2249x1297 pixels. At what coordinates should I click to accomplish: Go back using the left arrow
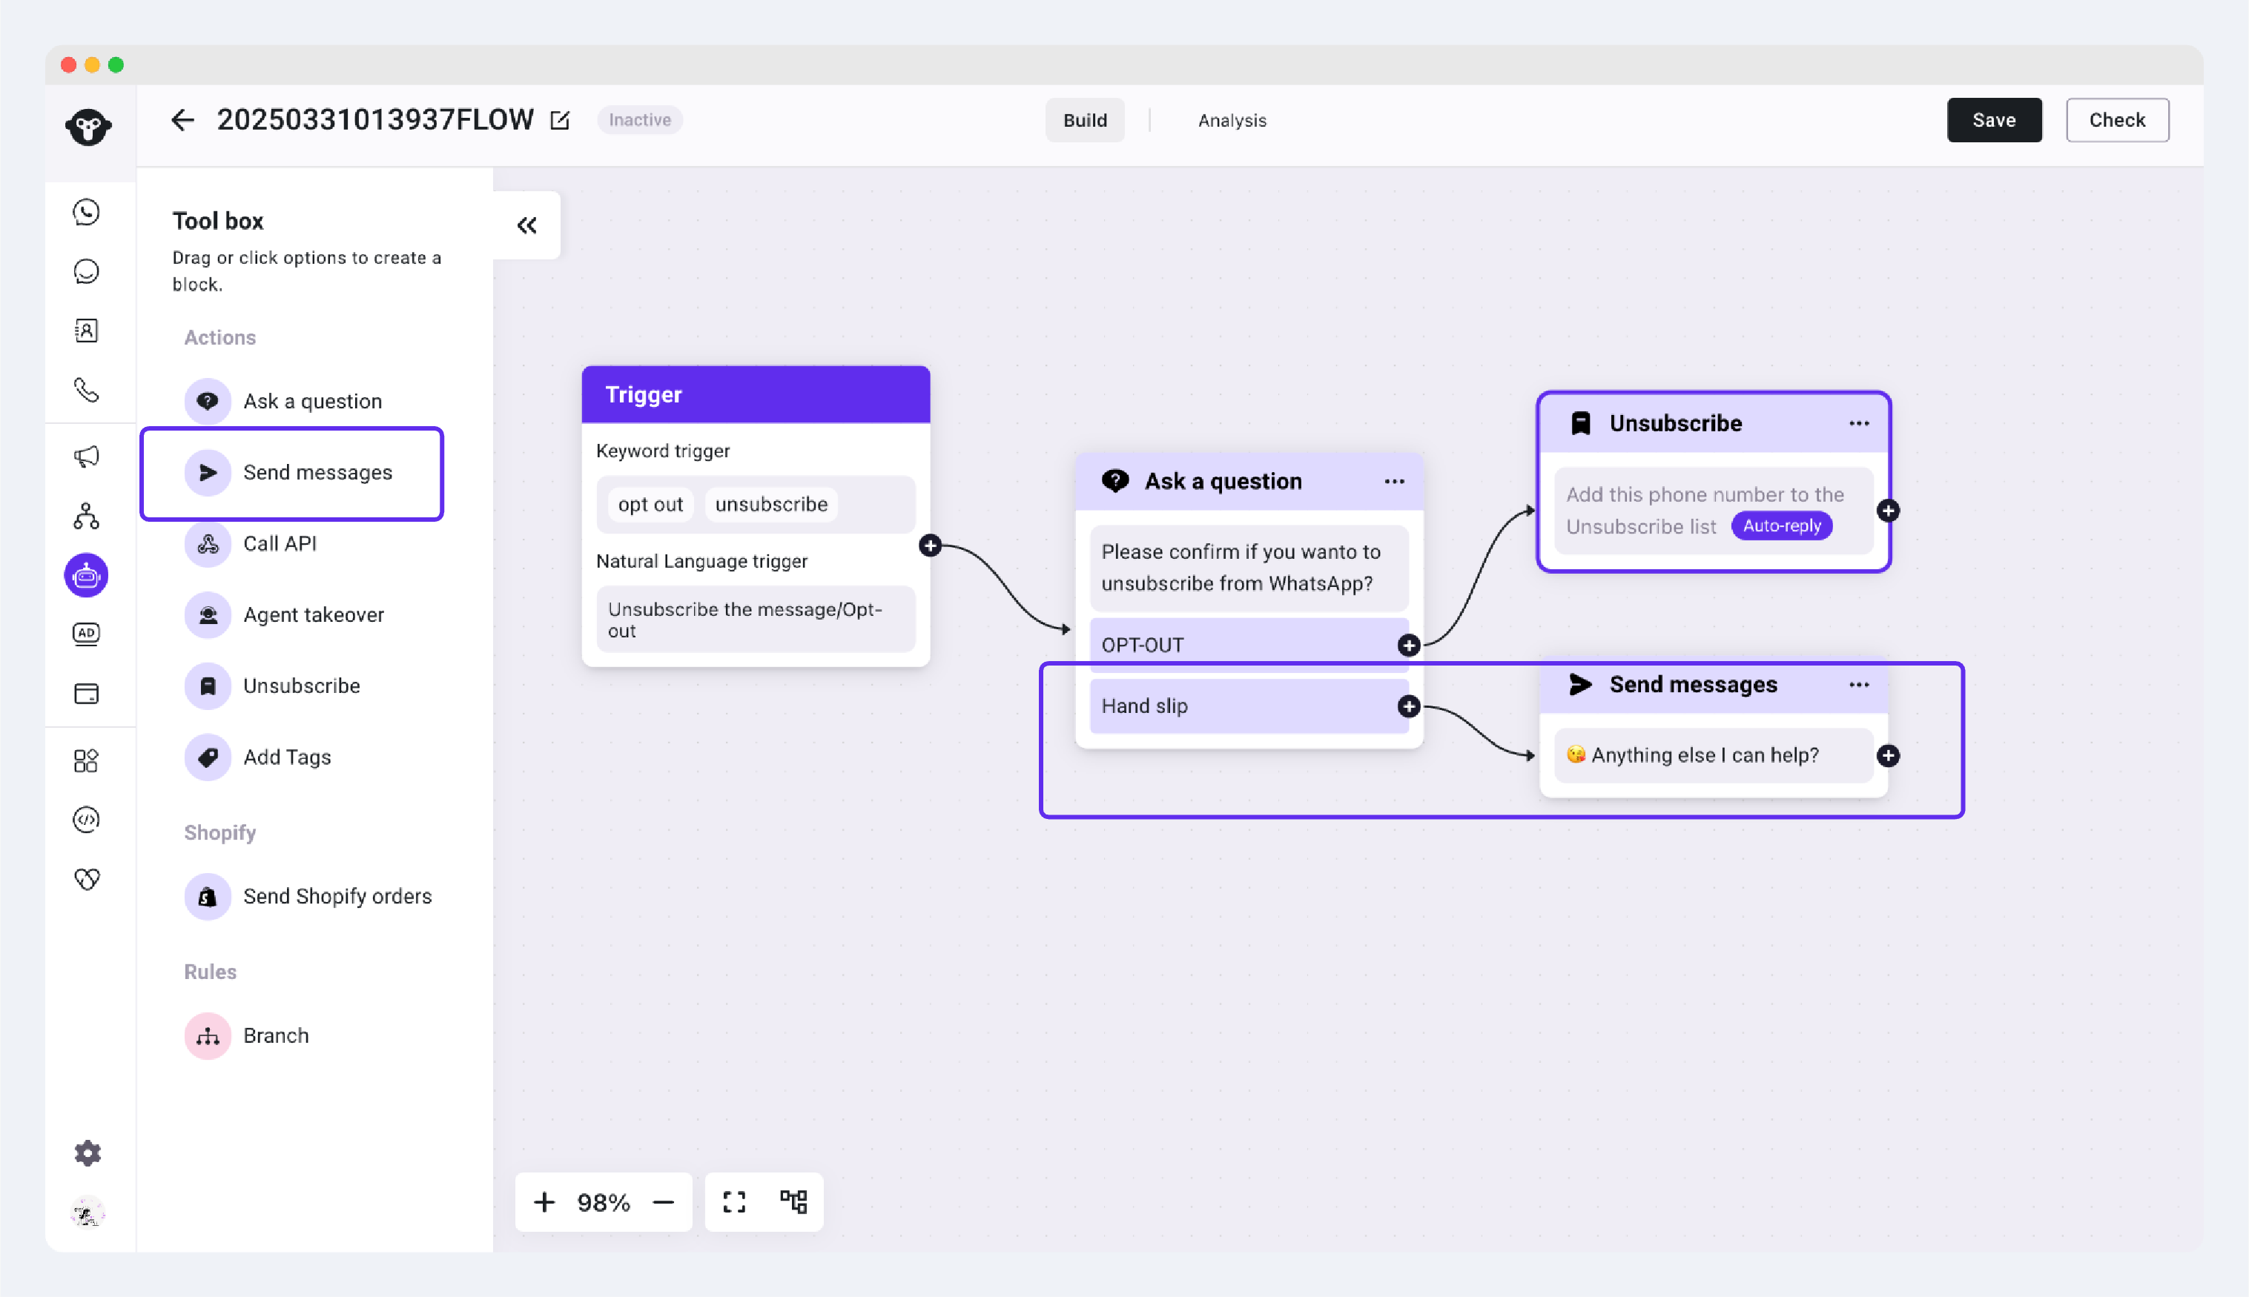point(182,120)
